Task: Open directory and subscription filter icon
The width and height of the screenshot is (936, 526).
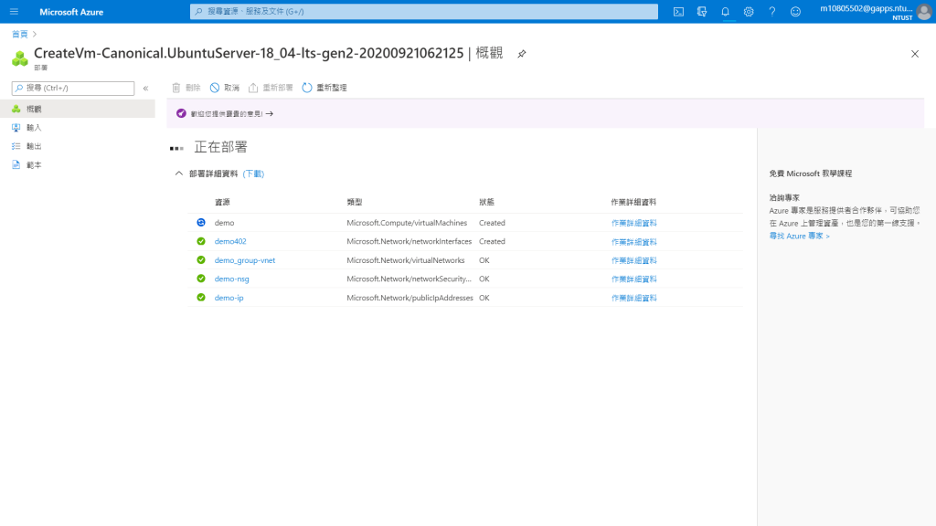Action: pos(702,11)
